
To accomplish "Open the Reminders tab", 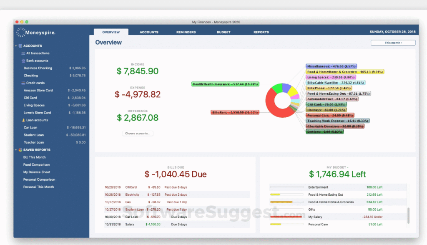I will (x=186, y=32).
